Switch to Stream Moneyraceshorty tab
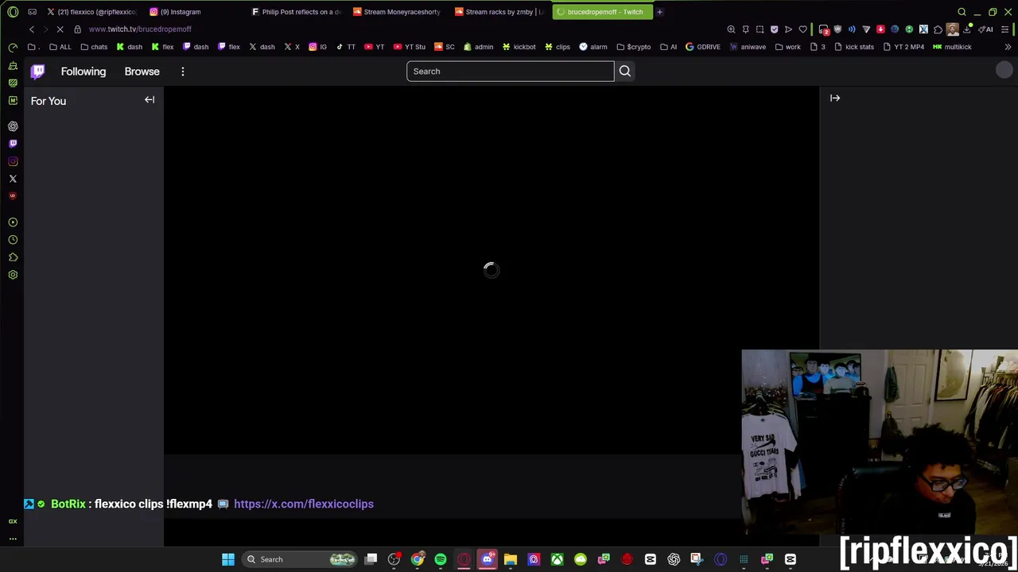Image resolution: width=1018 pixels, height=572 pixels. click(x=397, y=12)
